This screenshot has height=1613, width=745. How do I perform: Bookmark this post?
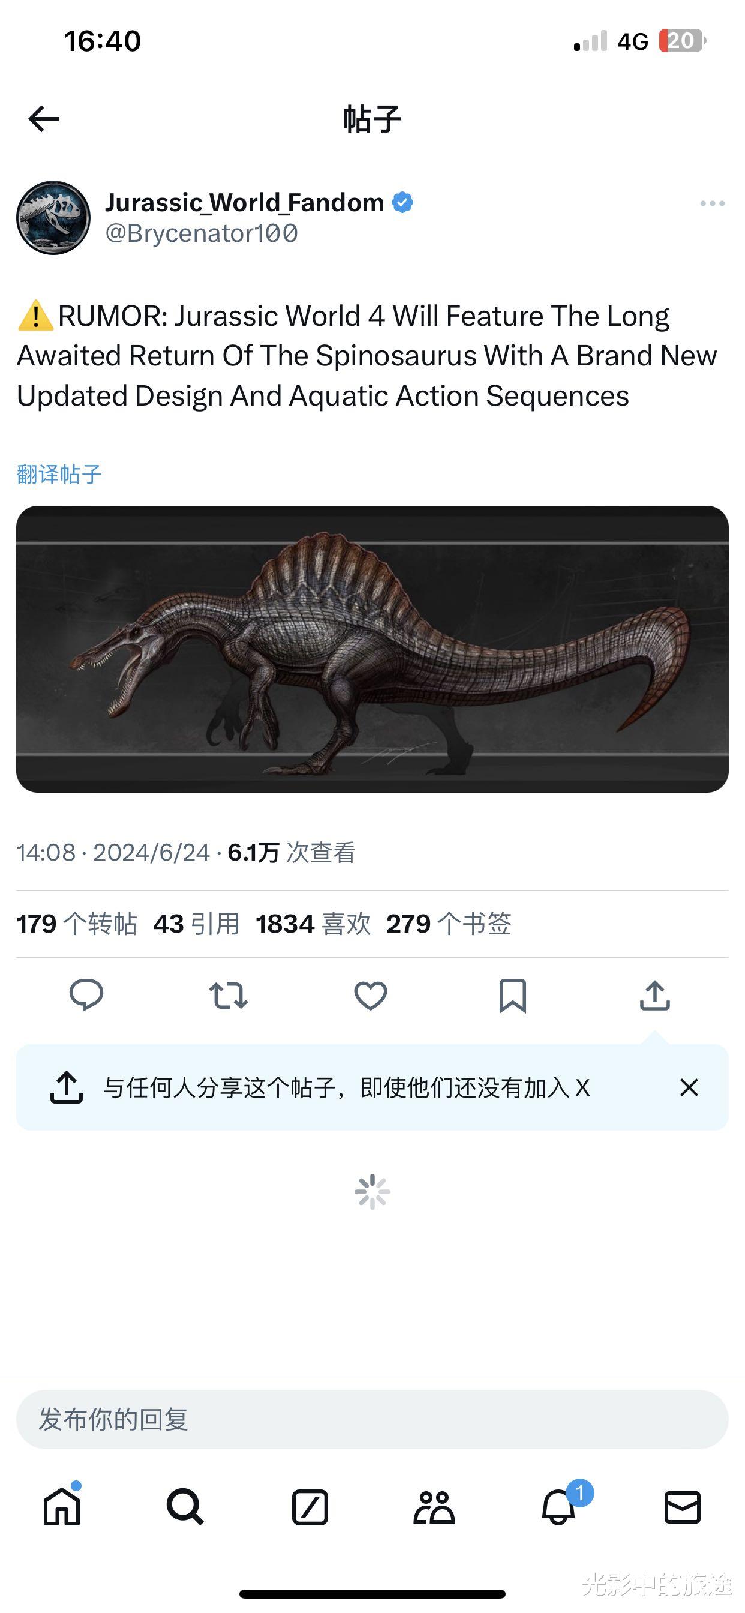coord(513,996)
